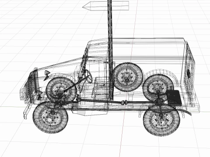Select the cone-shaped headlamp on the hood side
Viewport: 210px width, 157px height.
click(x=47, y=73)
